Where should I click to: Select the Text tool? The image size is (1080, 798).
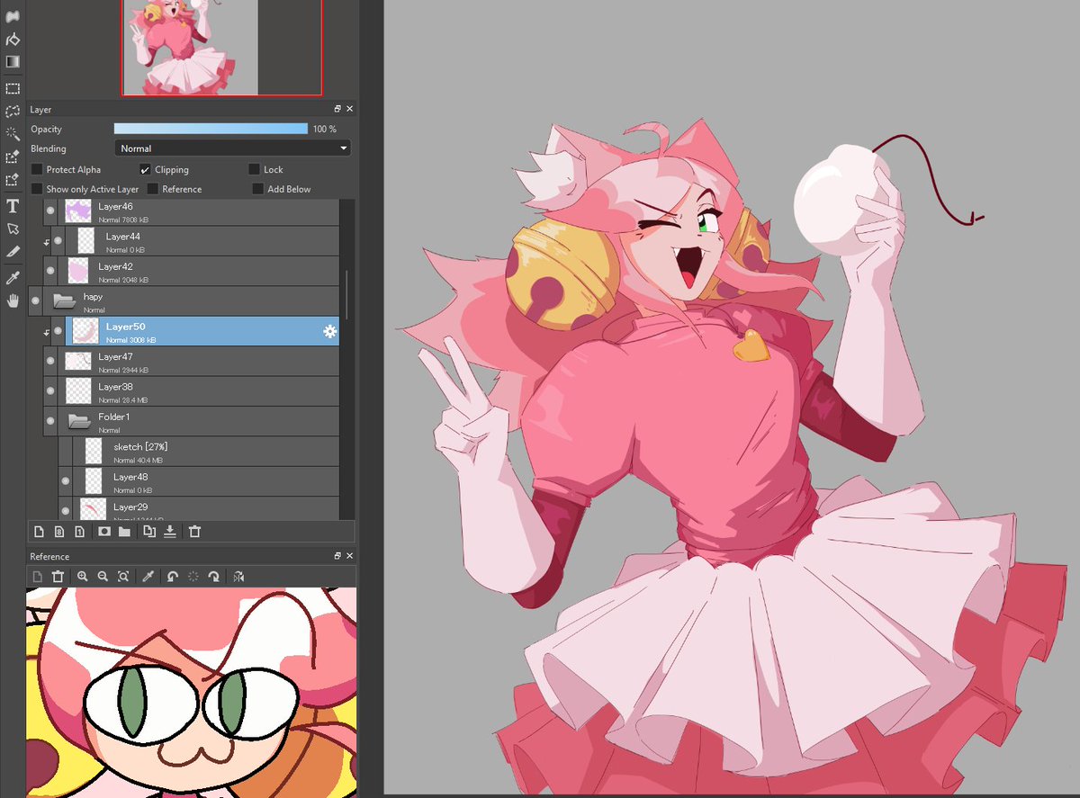point(13,207)
